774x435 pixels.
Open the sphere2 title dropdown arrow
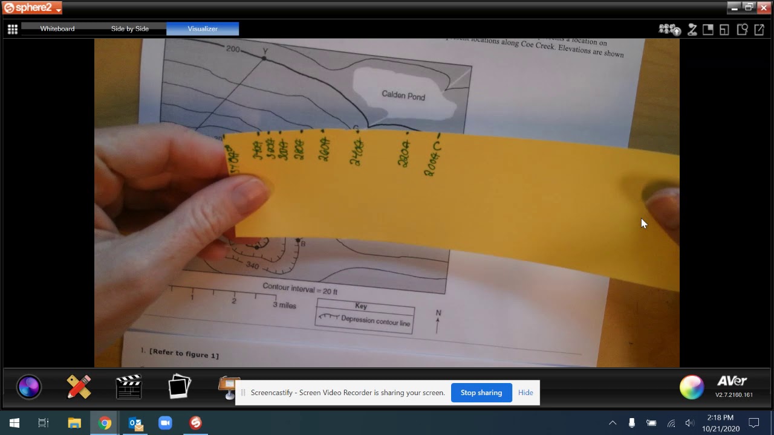[x=59, y=9]
